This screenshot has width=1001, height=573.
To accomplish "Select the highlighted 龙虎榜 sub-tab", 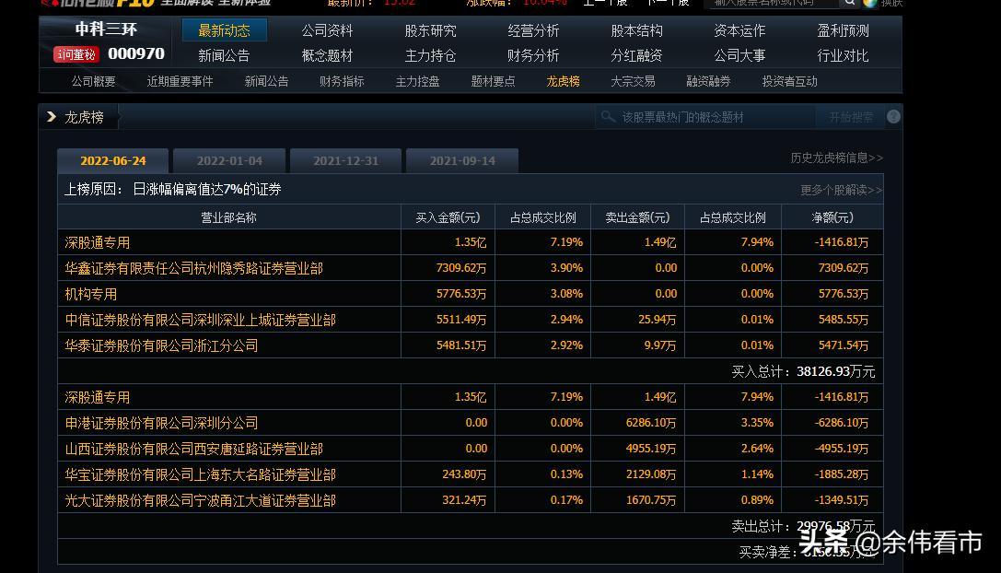I will (563, 81).
